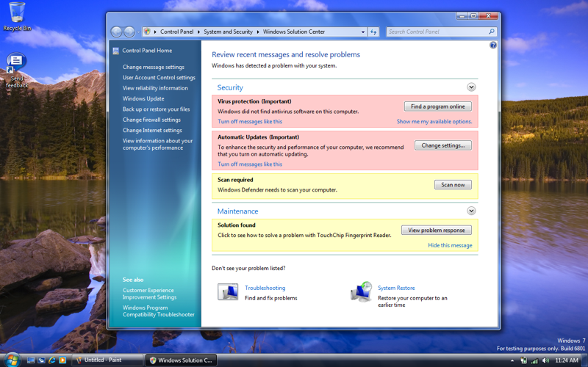Click View problem response button
The image size is (588, 367).
tap(437, 230)
